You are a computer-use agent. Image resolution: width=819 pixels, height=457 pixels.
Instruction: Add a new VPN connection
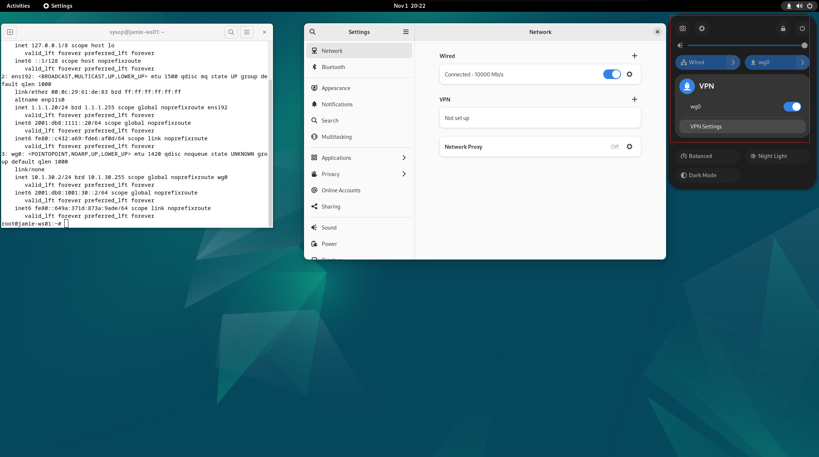coord(635,99)
